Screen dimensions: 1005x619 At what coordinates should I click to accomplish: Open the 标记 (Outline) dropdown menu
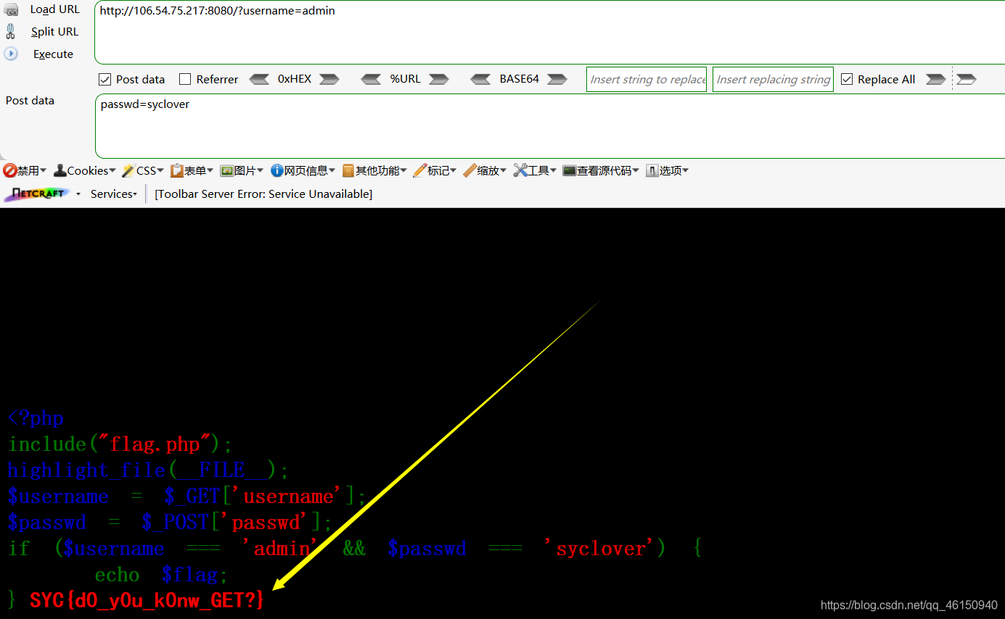435,170
